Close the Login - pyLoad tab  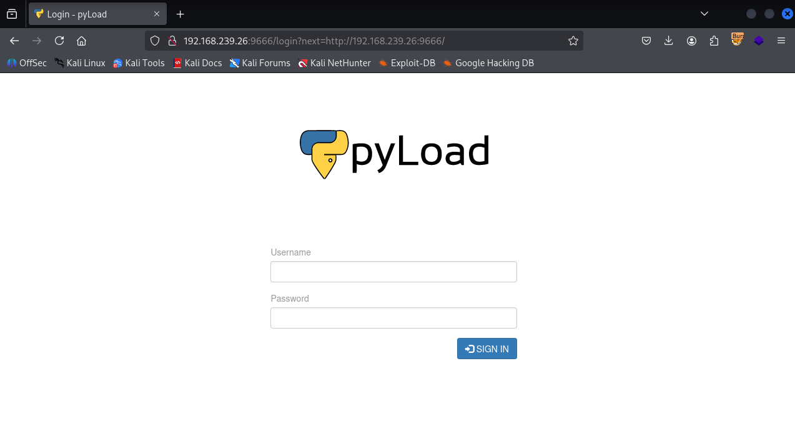click(157, 14)
